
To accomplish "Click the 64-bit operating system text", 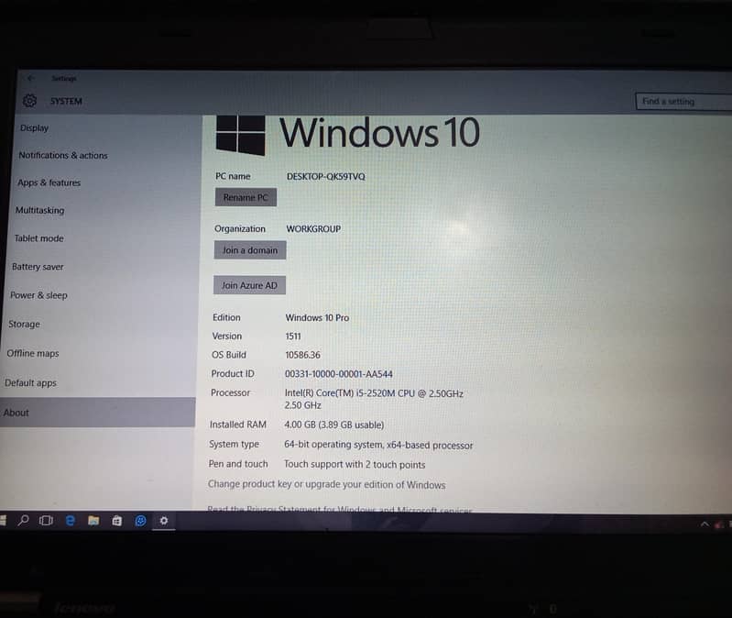I will (378, 445).
